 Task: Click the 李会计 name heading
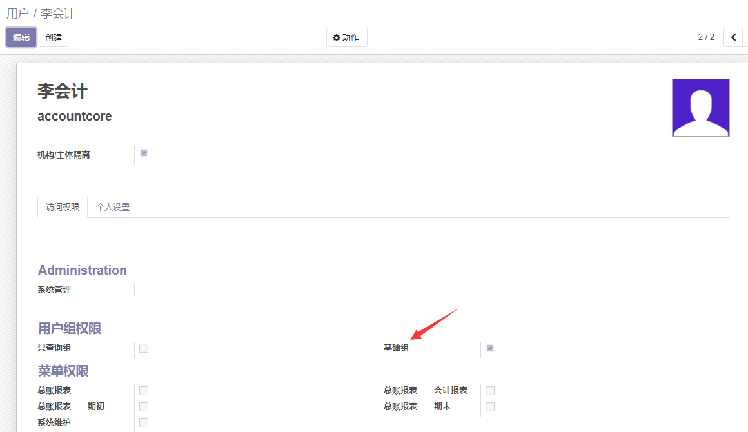coord(63,91)
